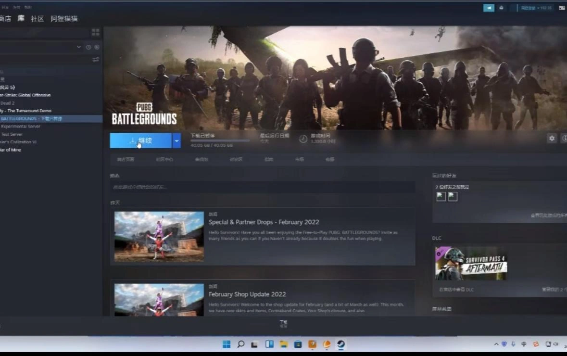Screen dimensions: 567x356
Task: Click the Steam icon on the taskbar
Action: [x=341, y=344]
